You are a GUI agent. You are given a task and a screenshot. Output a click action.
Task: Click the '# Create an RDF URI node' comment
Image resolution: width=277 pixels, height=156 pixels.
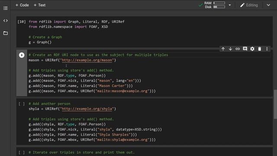pos(98,55)
